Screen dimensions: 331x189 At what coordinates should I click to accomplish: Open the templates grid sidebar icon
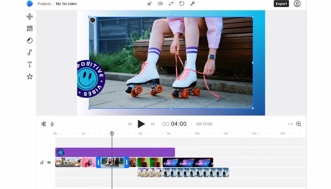pos(30,17)
